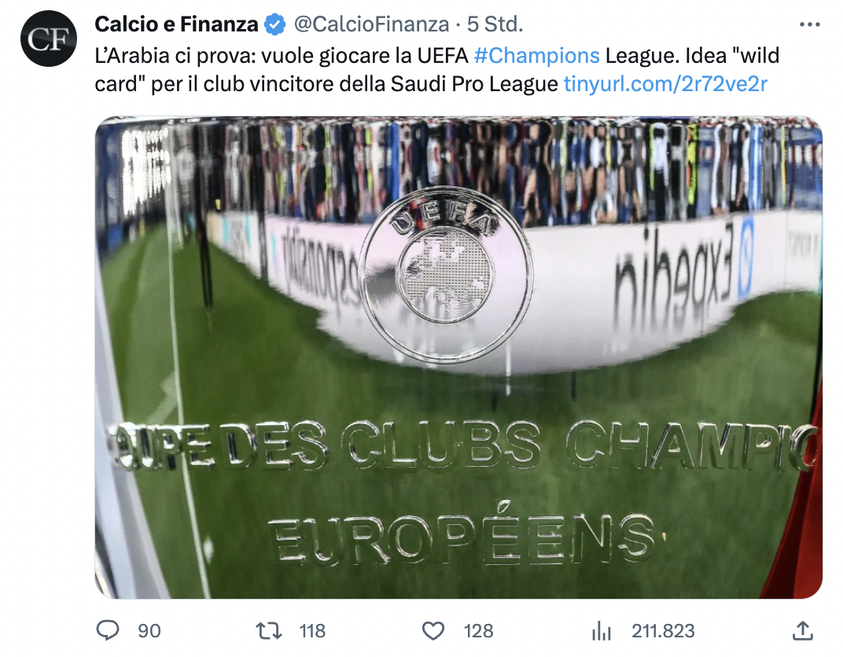Click the @CalcioFinanza handle
The image size is (843, 657).
coord(371,24)
